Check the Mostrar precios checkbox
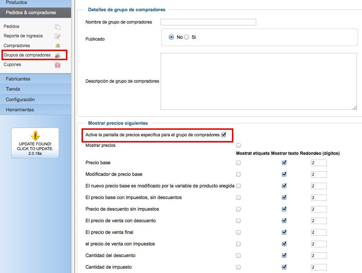The image size is (362, 273). 238,145
